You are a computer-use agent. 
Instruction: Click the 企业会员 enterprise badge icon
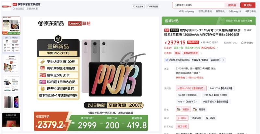coord(167,60)
